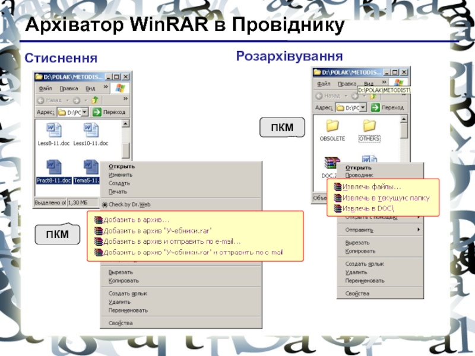Open the OTHERS folder icon
The height and width of the screenshot is (356, 475).
369,126
